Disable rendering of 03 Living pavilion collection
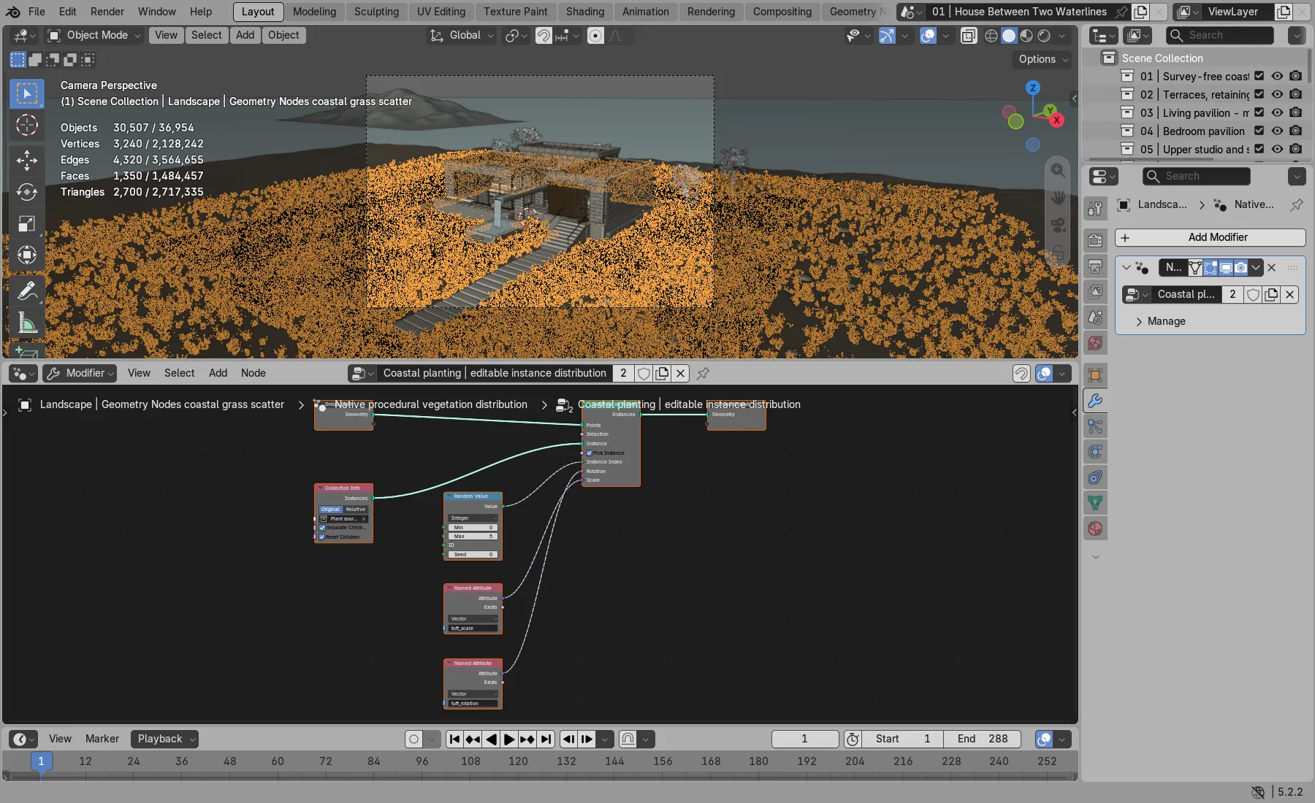Viewport: 1315px width, 803px height. (1295, 112)
